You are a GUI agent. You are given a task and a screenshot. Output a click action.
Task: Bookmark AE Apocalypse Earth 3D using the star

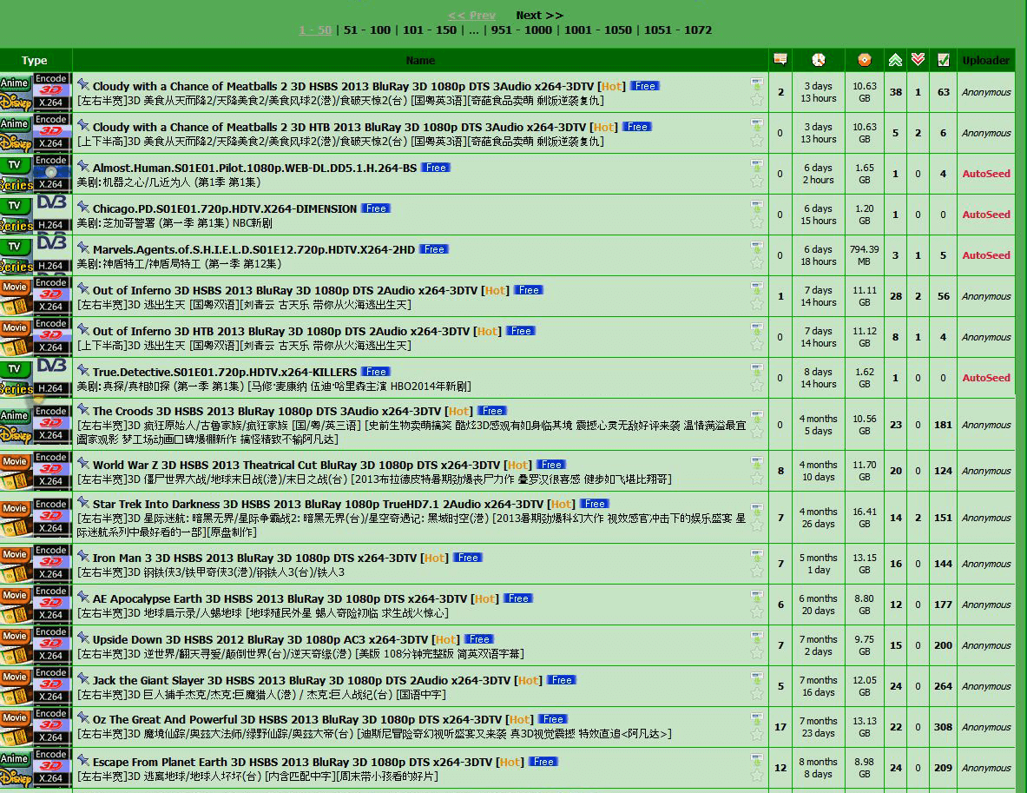[x=756, y=613]
